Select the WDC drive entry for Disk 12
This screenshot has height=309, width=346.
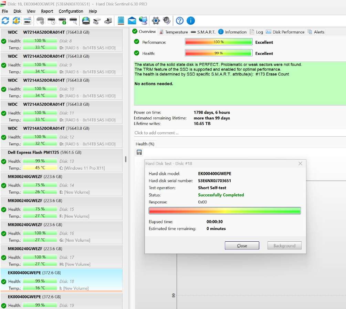[61, 136]
